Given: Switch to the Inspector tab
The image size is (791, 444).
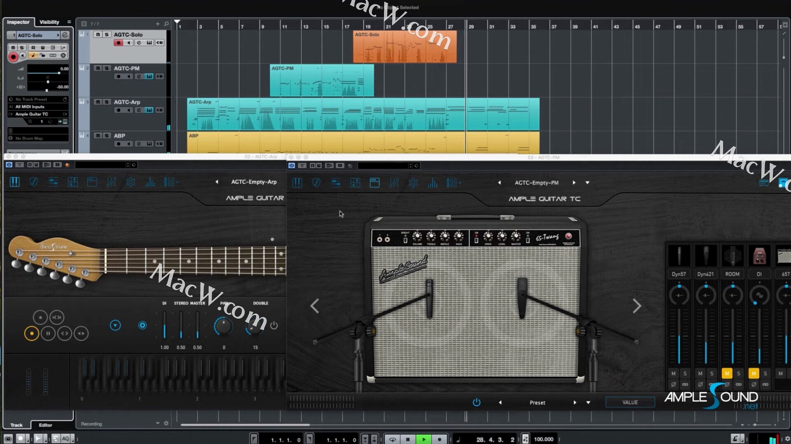Looking at the screenshot, I should click(x=19, y=22).
